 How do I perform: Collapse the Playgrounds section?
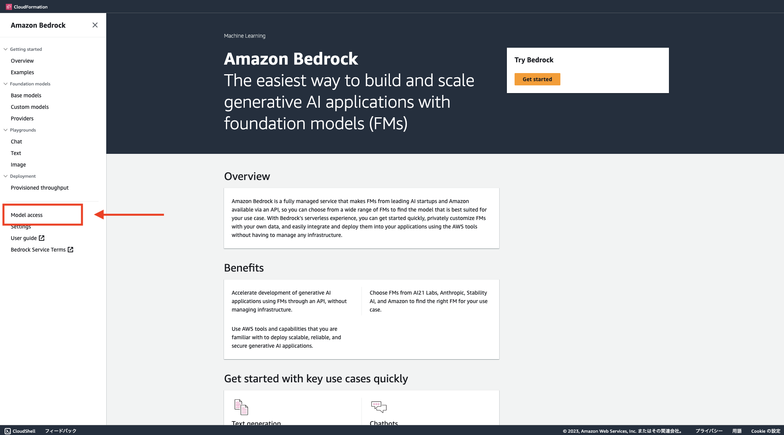click(x=5, y=130)
